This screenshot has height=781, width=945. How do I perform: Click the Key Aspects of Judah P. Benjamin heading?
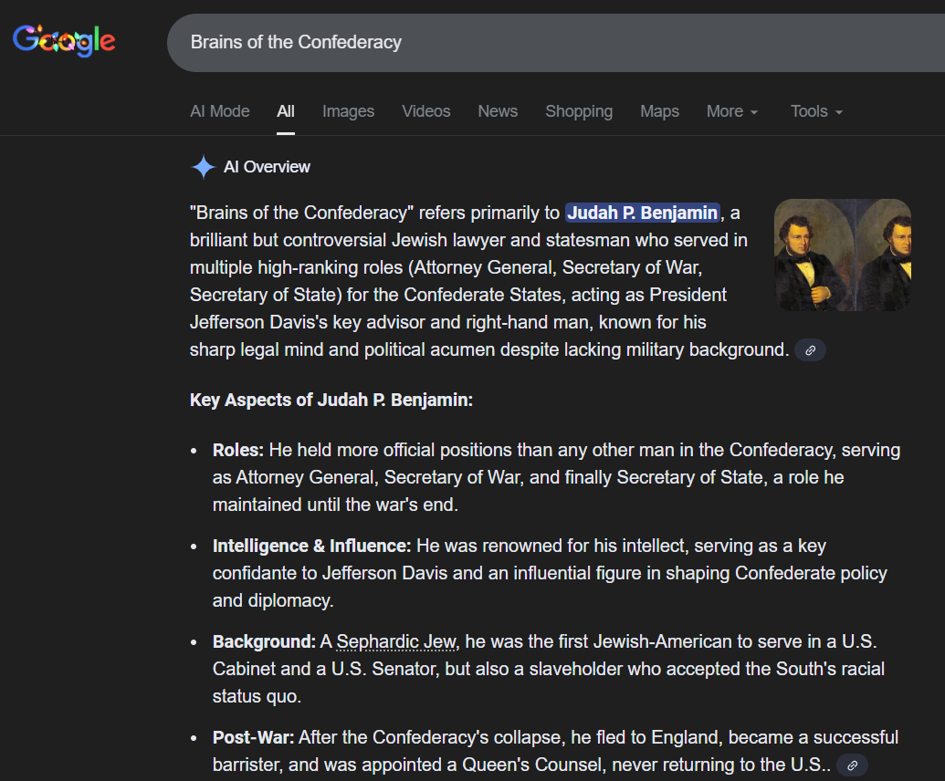coord(331,400)
